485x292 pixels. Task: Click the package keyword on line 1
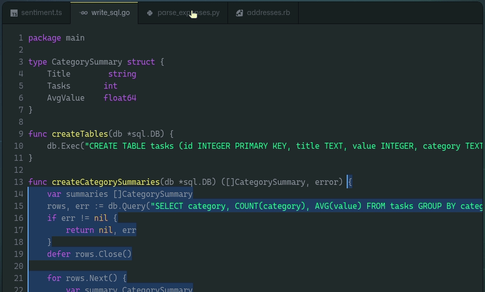tap(45, 38)
